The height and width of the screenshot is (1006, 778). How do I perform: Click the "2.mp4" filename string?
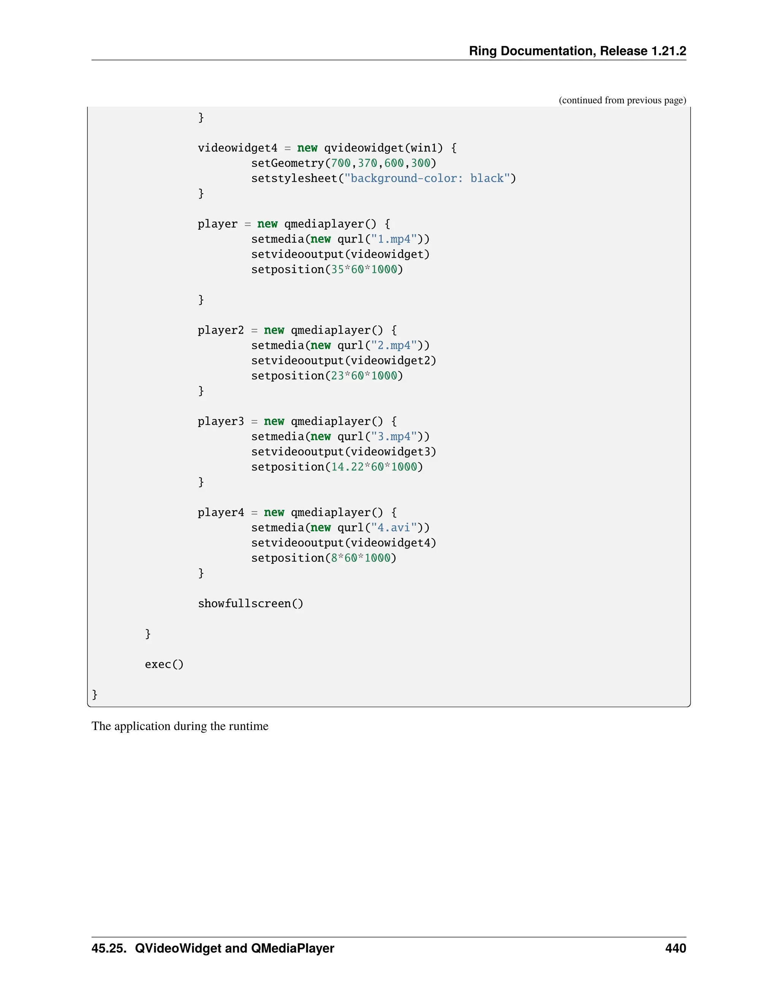(394, 345)
